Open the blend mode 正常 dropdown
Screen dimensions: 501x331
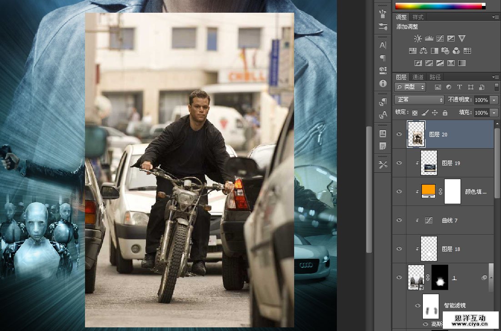pyautogui.click(x=419, y=100)
